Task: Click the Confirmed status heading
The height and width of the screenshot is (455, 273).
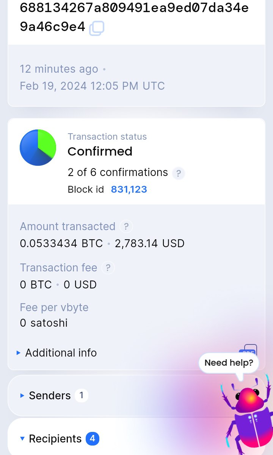Action: coord(100,151)
